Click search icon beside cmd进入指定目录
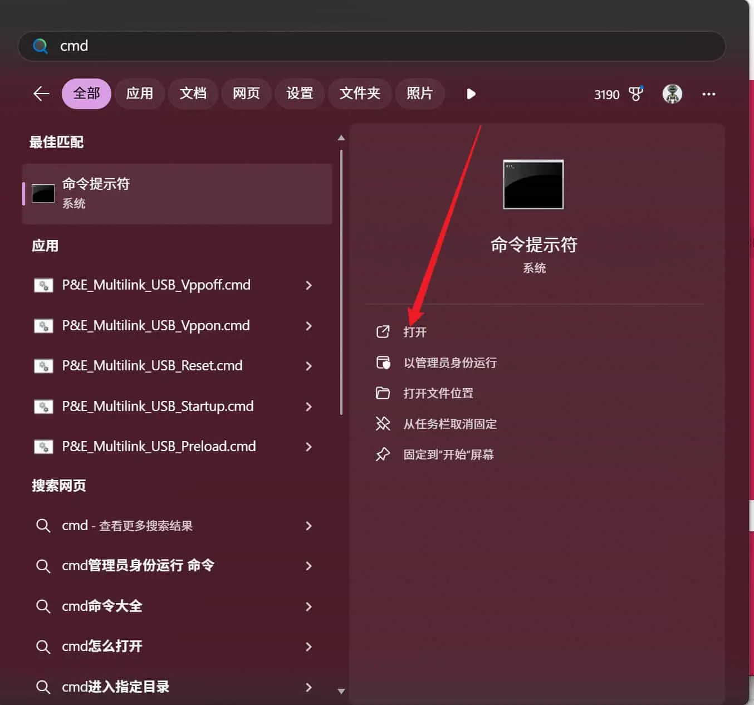This screenshot has height=705, width=754. pyautogui.click(x=43, y=687)
